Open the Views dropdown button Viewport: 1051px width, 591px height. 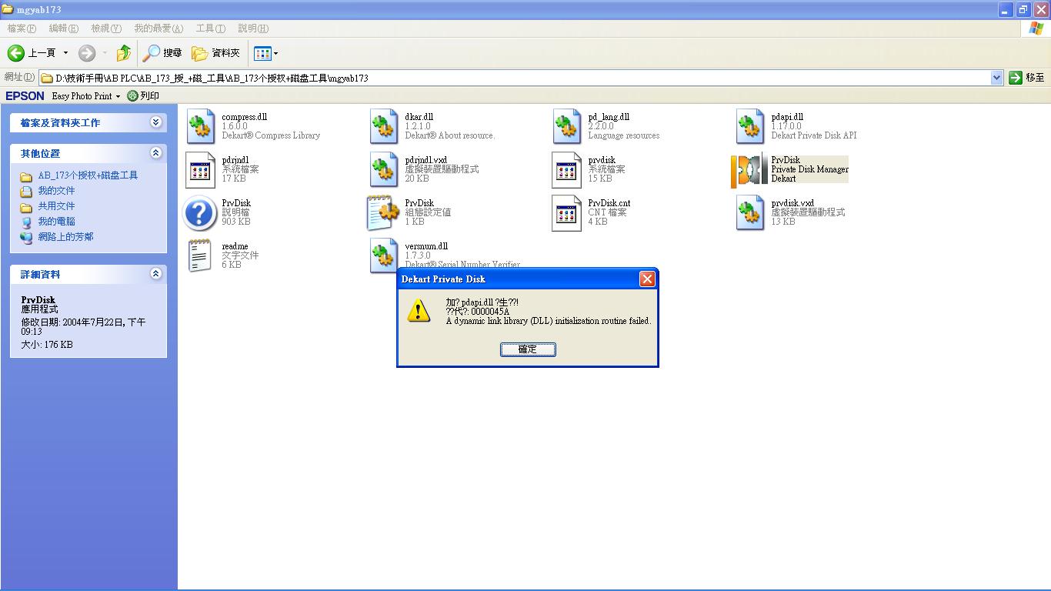266,53
